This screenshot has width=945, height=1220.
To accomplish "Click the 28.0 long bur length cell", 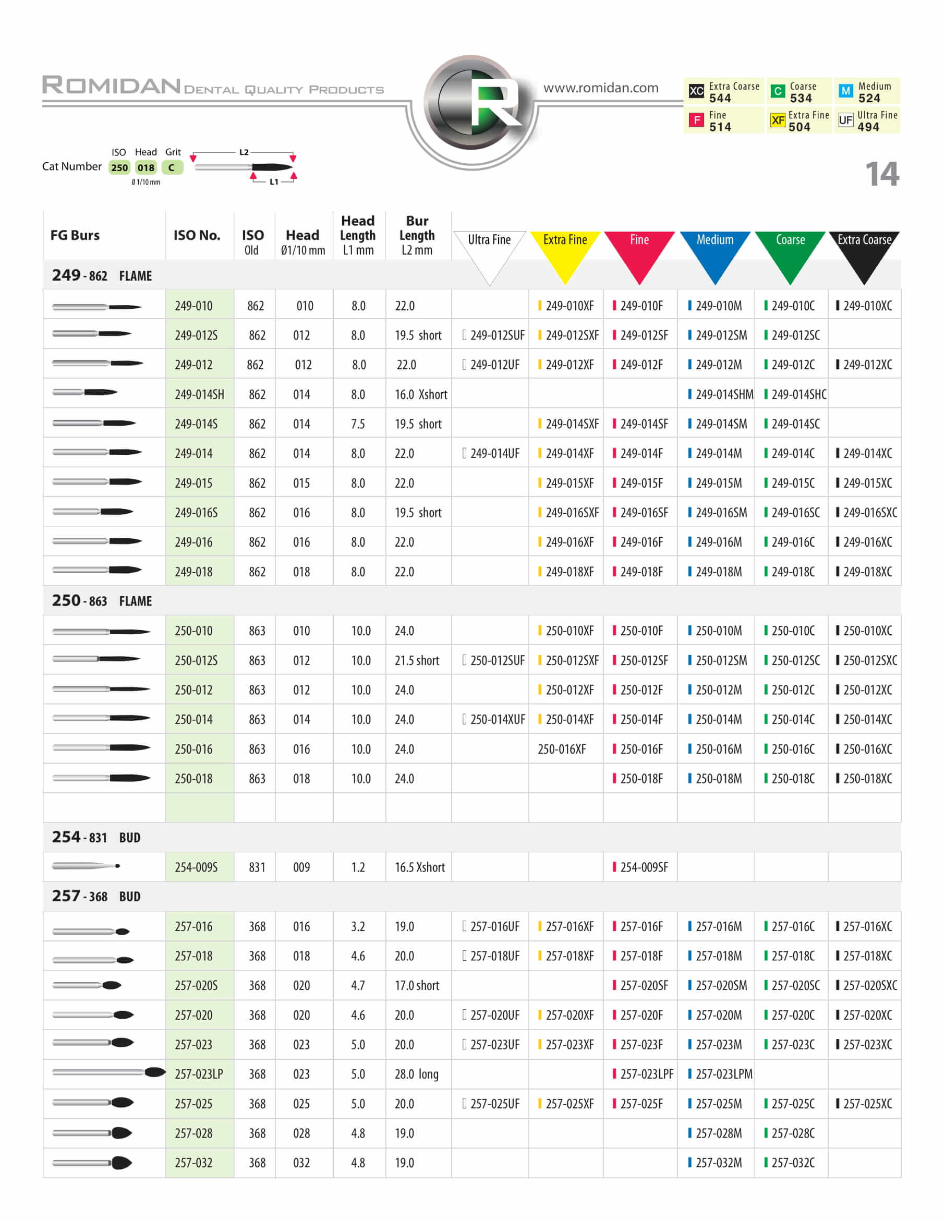I will pyautogui.click(x=417, y=1073).
